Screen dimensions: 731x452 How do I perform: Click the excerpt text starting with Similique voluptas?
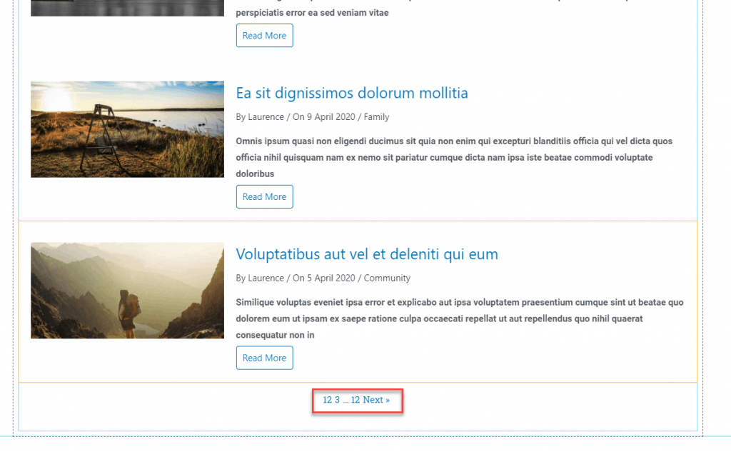point(459,318)
